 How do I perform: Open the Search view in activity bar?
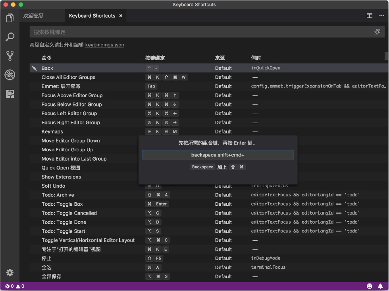tap(10, 37)
